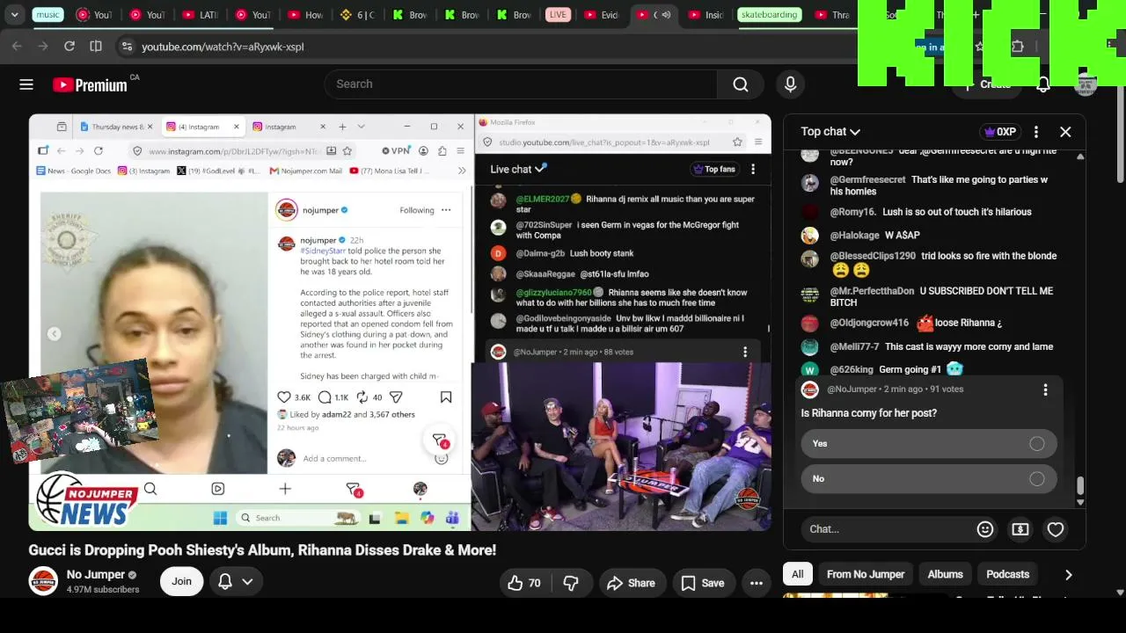This screenshot has height=633, width=1126.
Task: Expand the Top chat mode dropdown
Action: [830, 132]
